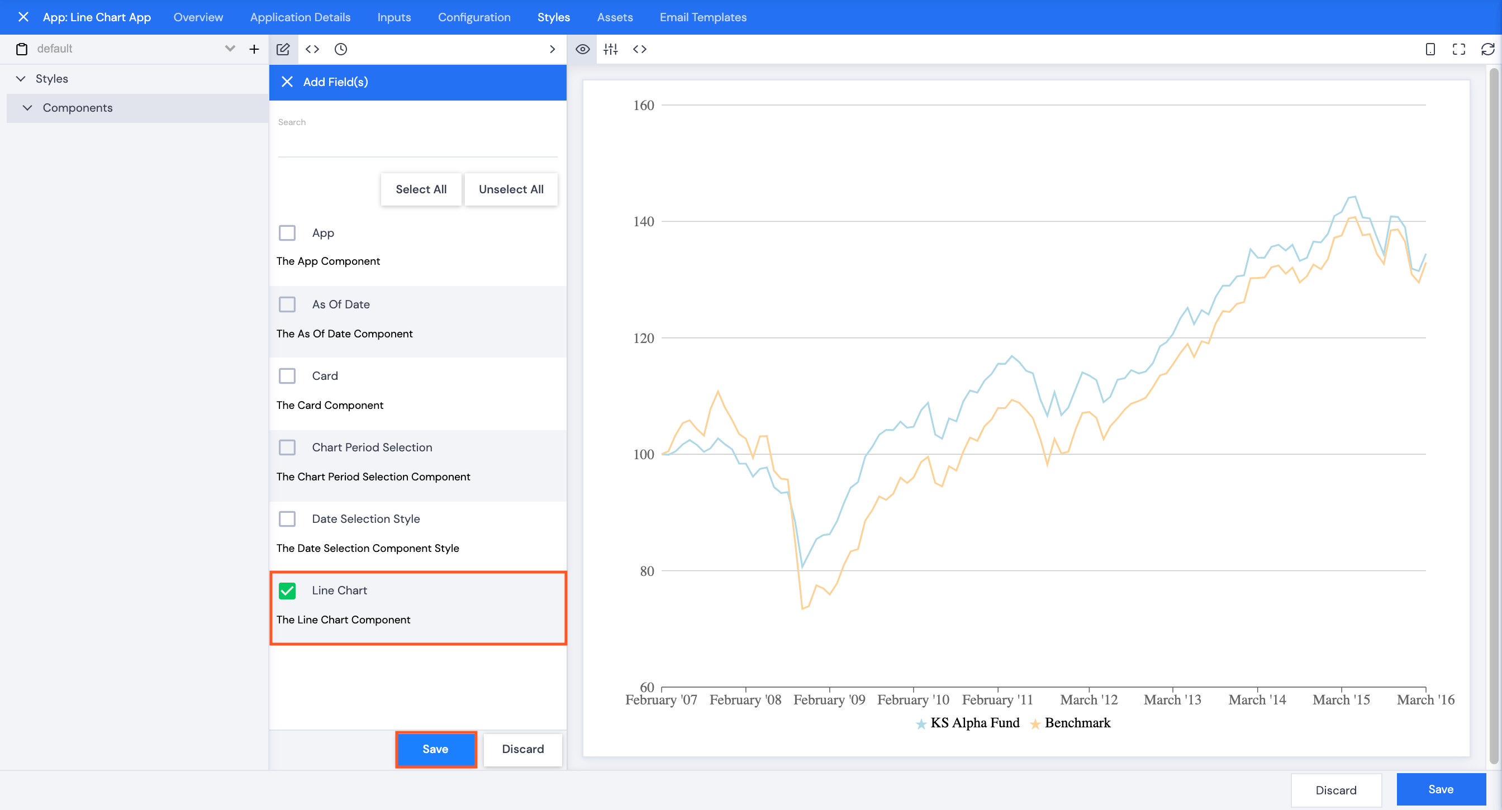Check the Chart Period Selection checkbox

287,447
